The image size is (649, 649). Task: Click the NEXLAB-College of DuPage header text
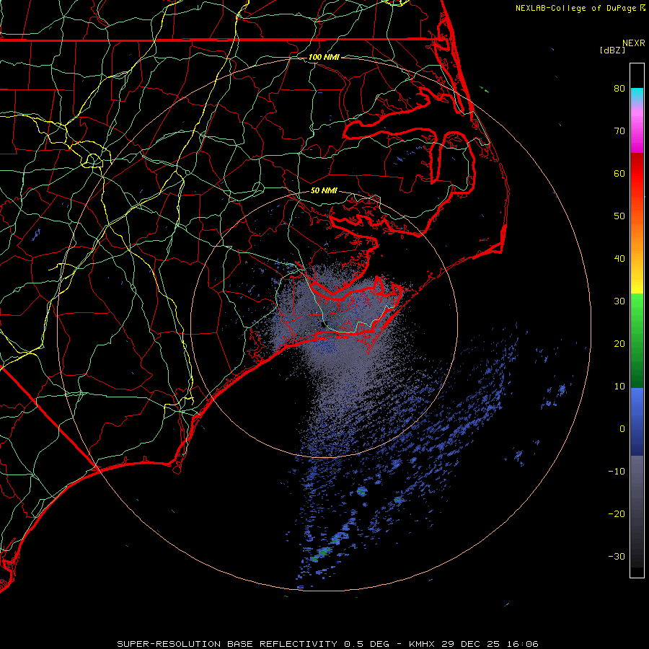point(577,8)
